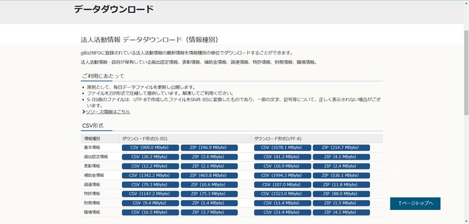Download S-JIS ZIP (75.3 MByte) for 特許情報
469x224 pixels.
[x=209, y=194]
